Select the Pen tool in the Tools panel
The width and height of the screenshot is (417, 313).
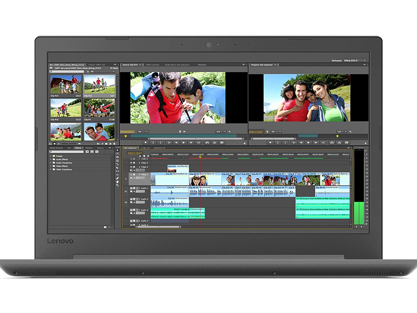pyautogui.click(x=117, y=178)
